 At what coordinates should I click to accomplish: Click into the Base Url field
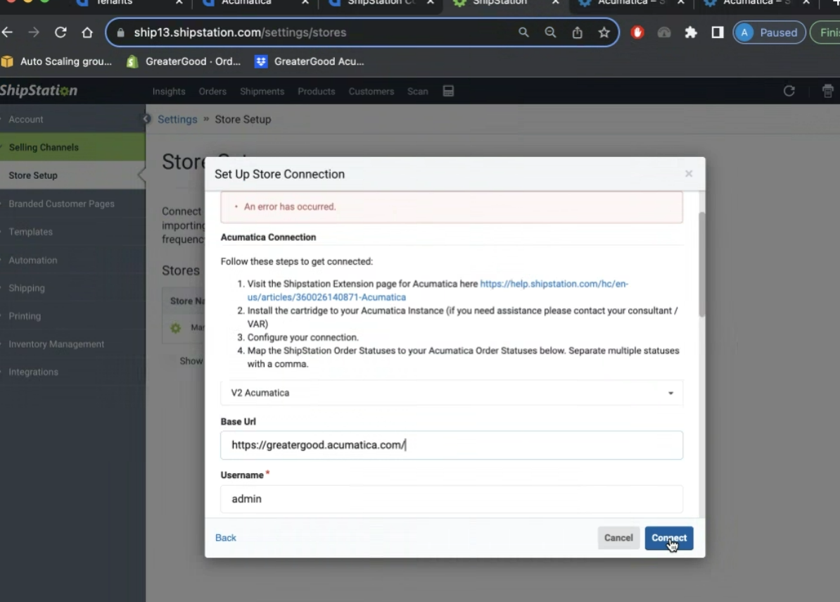[452, 445]
